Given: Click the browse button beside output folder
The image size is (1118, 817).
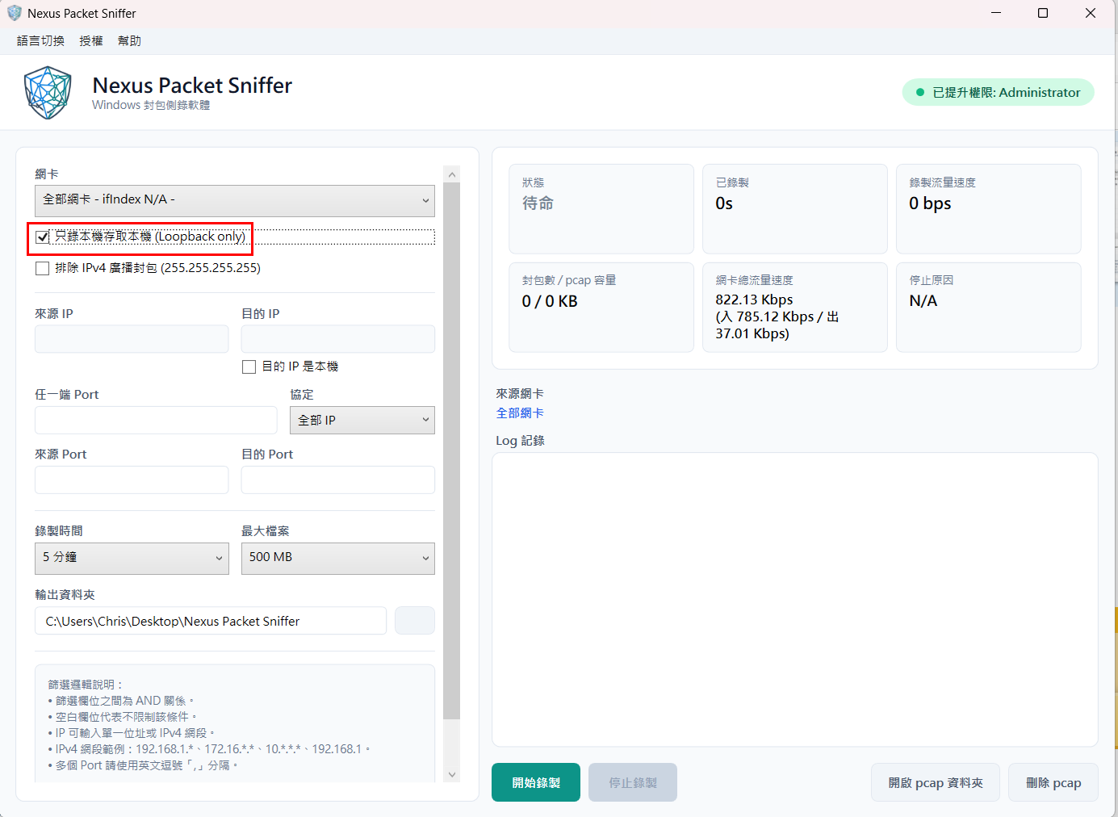Looking at the screenshot, I should tap(415, 621).
